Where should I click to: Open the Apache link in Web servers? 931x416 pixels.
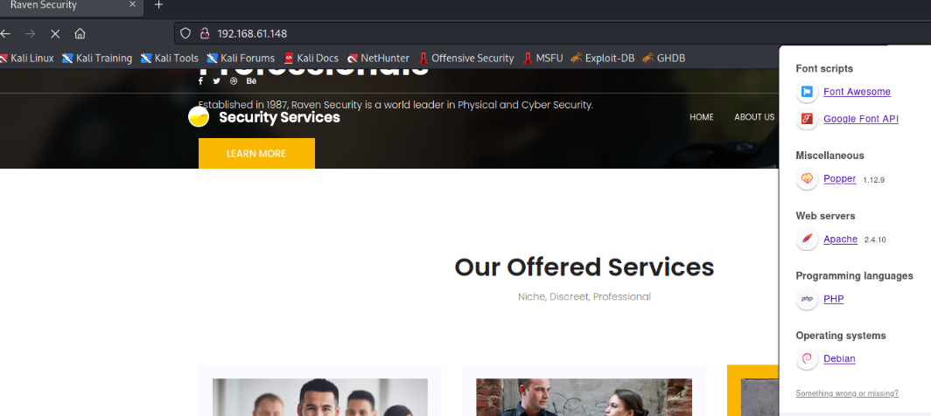[840, 239]
